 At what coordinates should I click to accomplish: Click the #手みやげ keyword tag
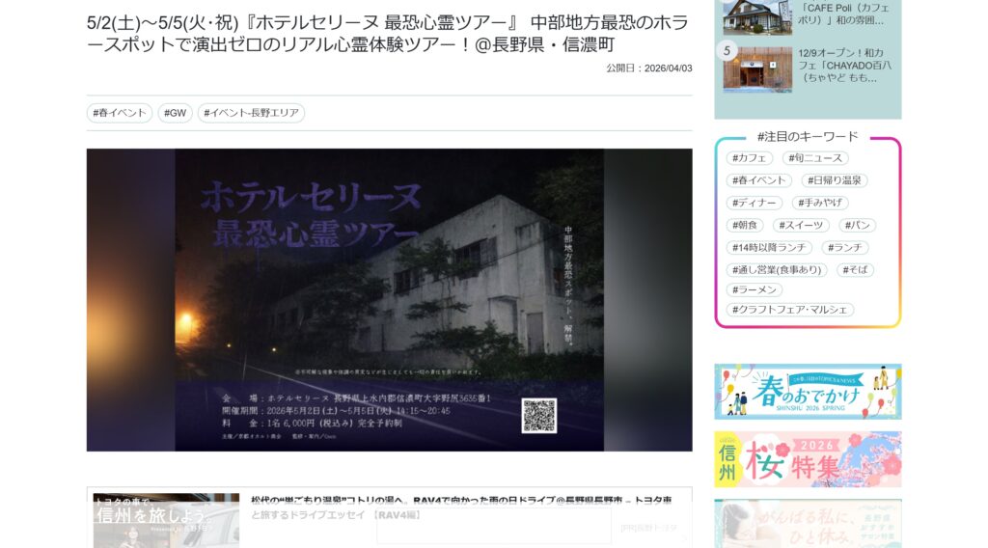pyautogui.click(x=820, y=203)
